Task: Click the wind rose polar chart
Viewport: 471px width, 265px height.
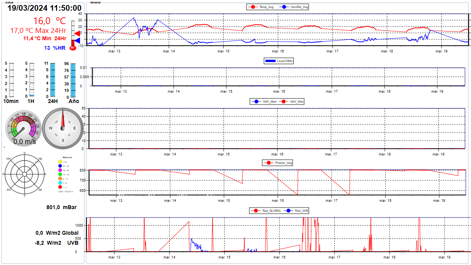Action: point(25,174)
